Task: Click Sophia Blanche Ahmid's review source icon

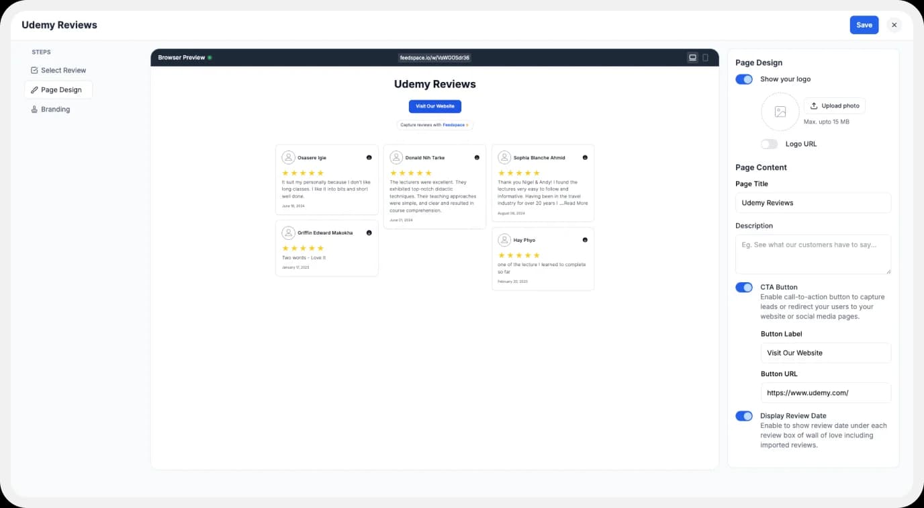Action: (585, 158)
